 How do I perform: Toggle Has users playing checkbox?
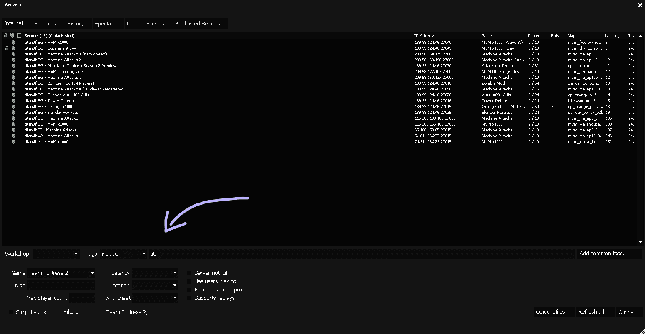tap(189, 281)
